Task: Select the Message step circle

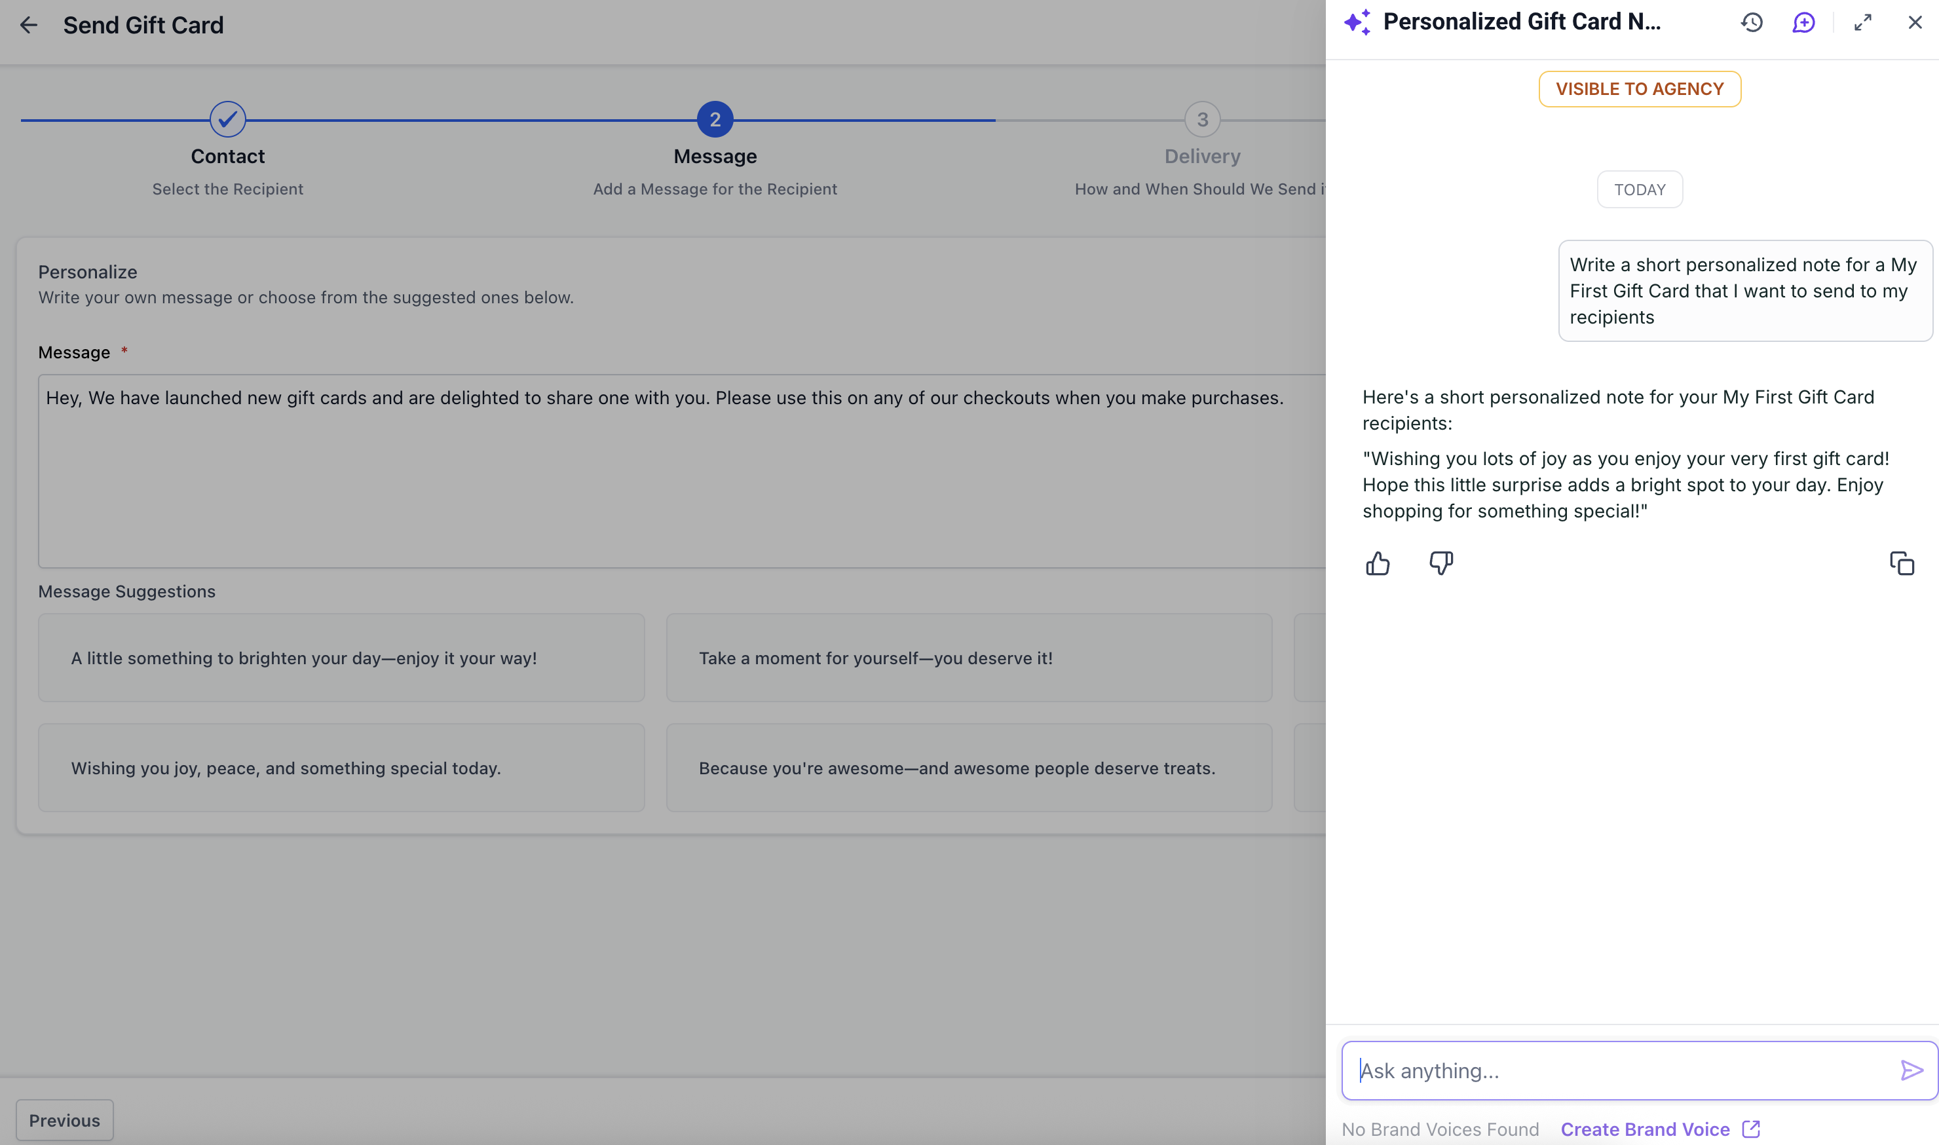Action: point(715,120)
